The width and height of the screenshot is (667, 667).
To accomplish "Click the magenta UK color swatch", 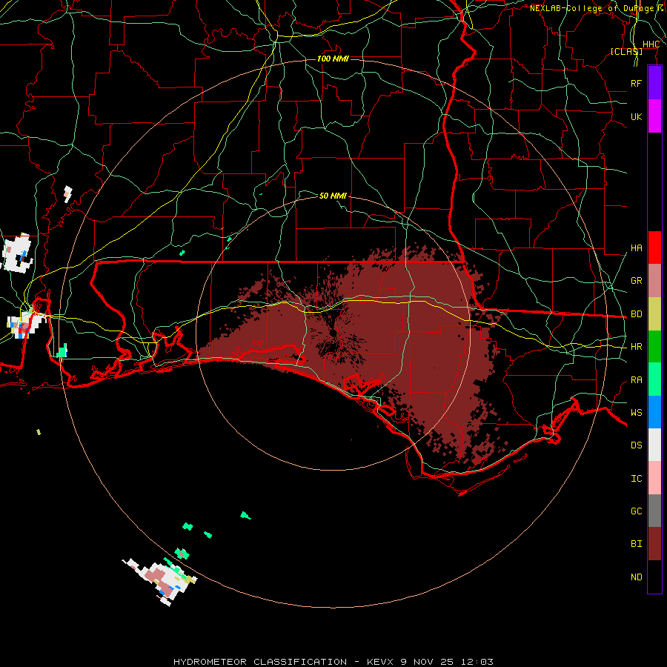I will [x=654, y=116].
